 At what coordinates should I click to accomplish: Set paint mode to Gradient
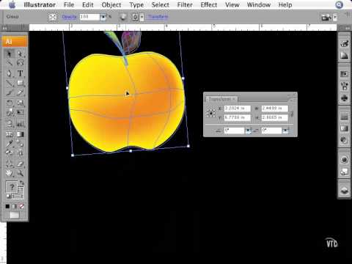15,207
